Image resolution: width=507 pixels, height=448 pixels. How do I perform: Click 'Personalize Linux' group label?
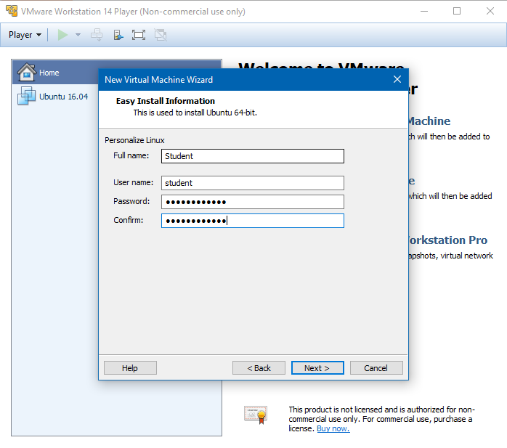[x=134, y=140]
